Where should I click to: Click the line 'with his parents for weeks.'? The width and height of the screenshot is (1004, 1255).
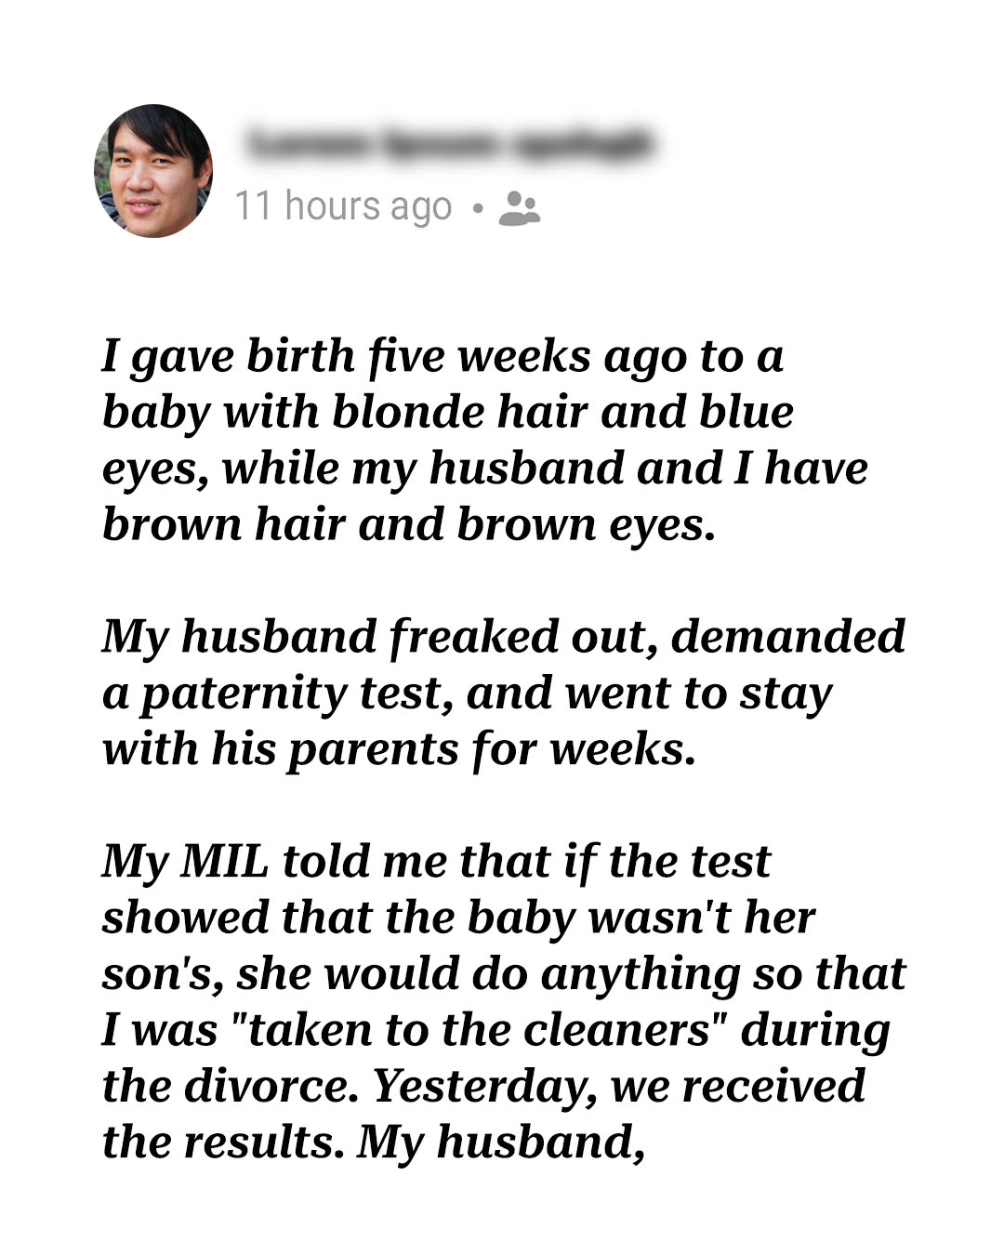coord(399,750)
